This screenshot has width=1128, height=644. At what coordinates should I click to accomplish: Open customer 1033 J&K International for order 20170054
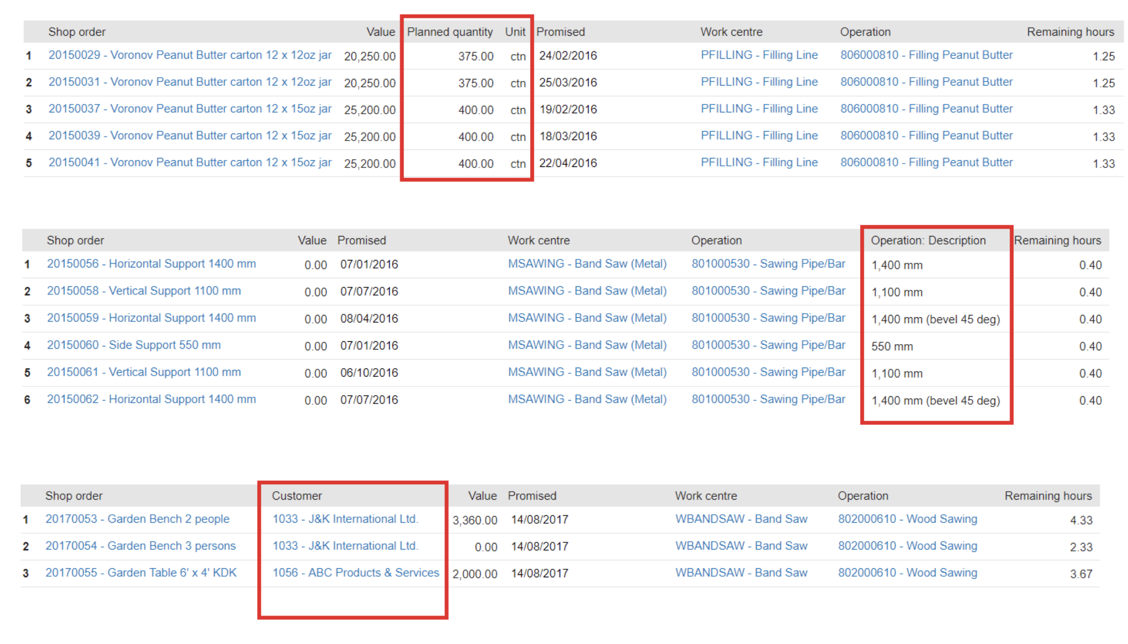click(x=345, y=546)
